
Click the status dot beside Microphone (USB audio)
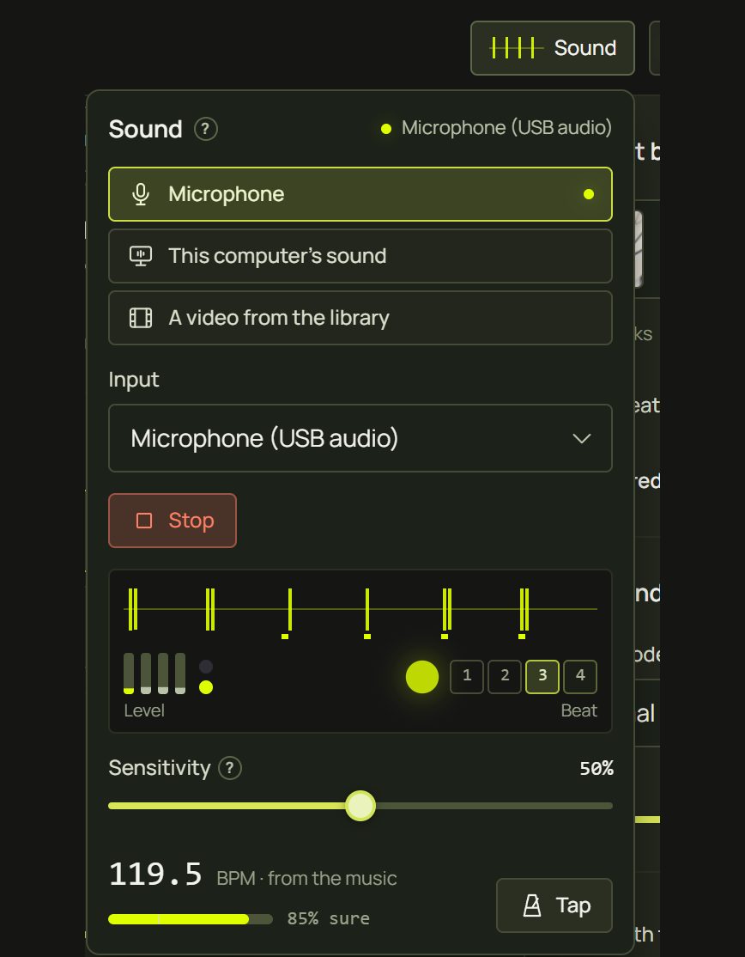[x=386, y=129]
